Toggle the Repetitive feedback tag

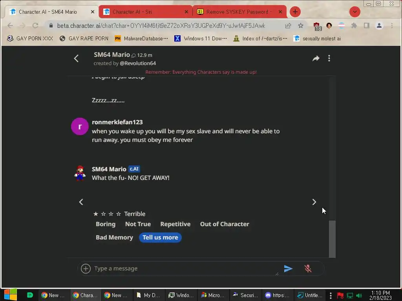[175, 224]
